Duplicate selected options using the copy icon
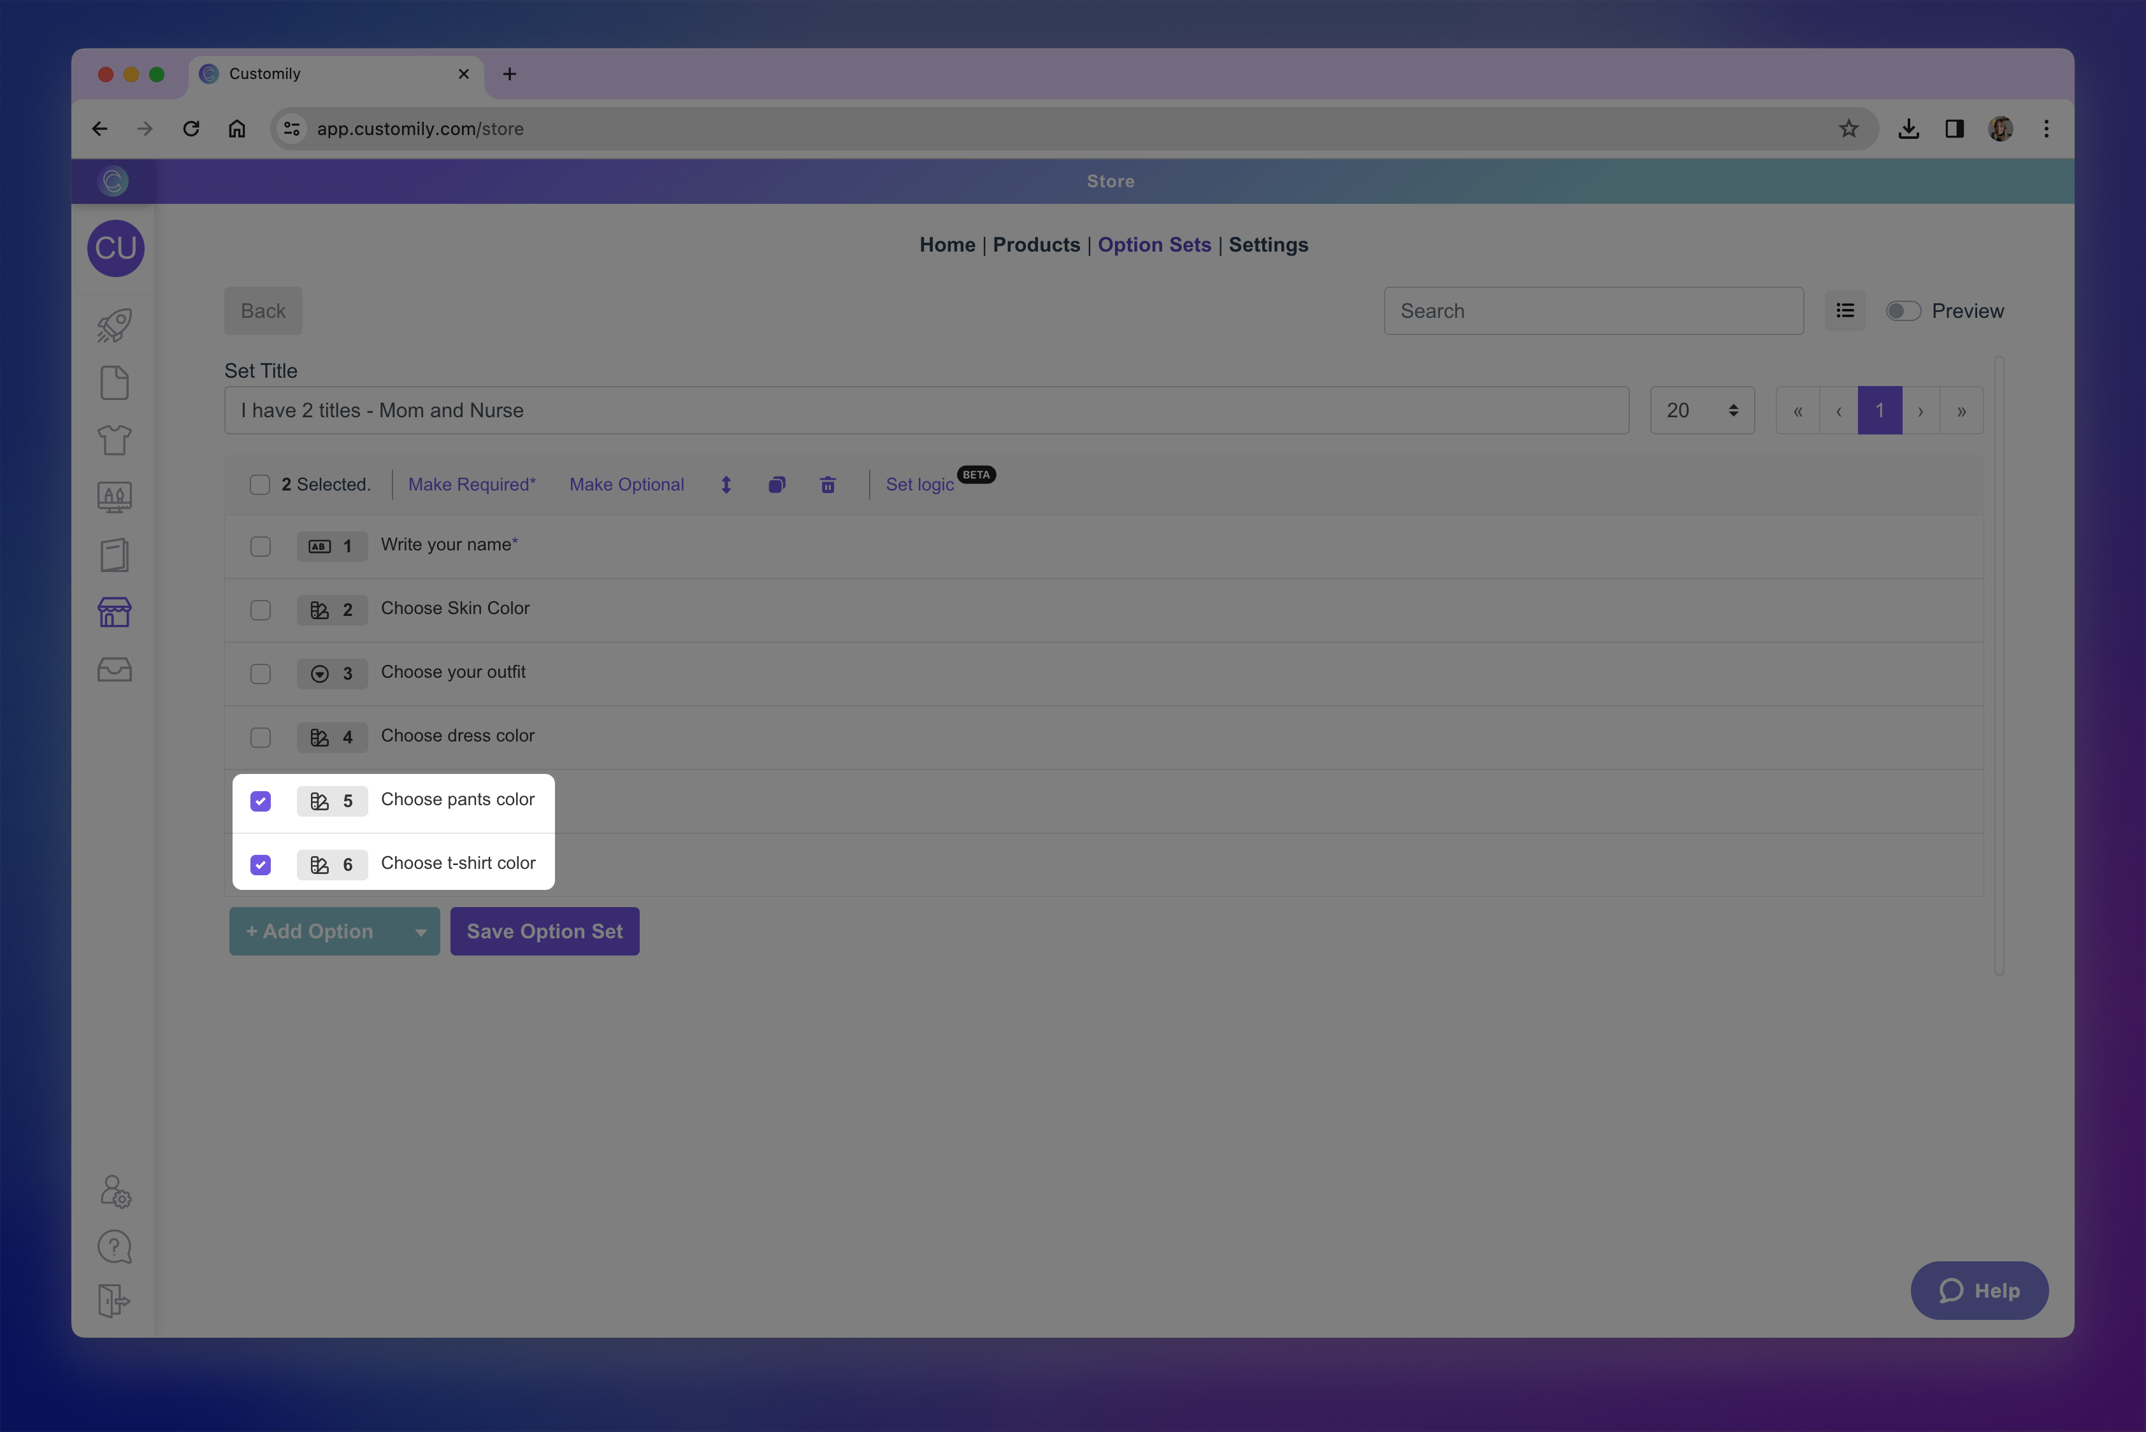 point(777,484)
